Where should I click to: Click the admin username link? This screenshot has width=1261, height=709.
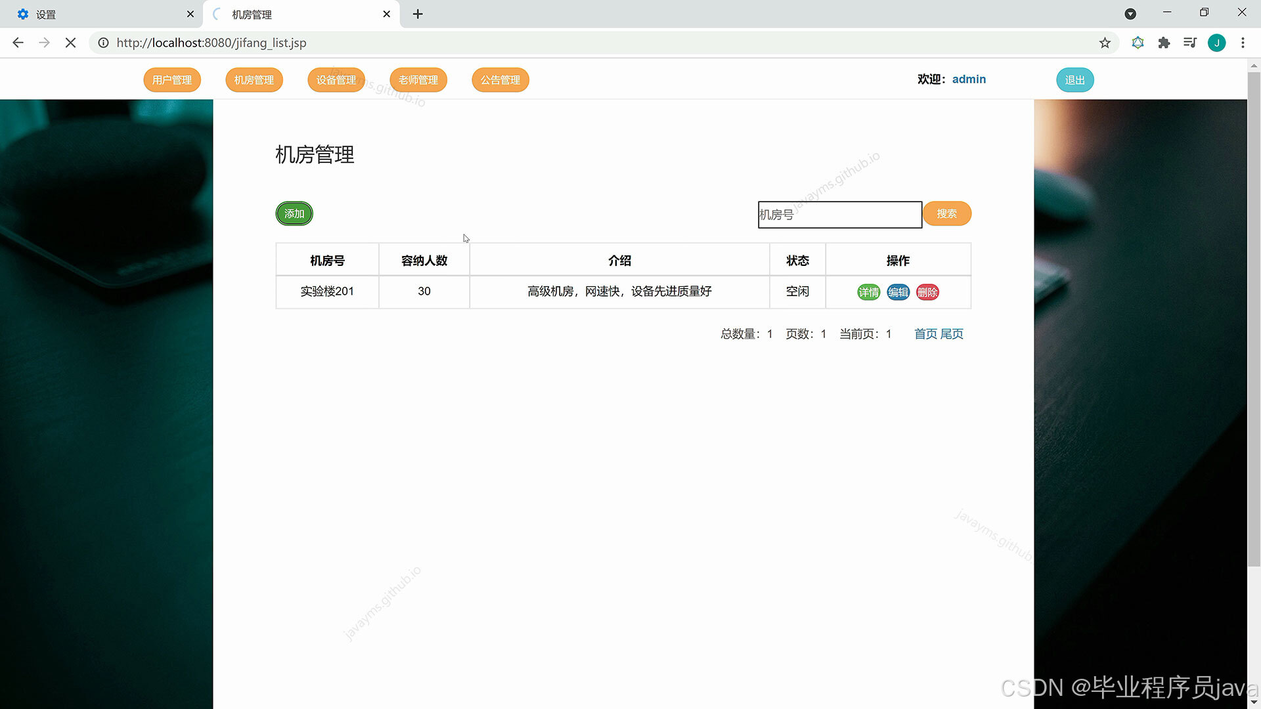969,79
